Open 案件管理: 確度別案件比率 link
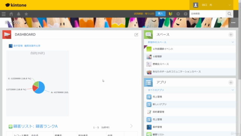 [x=27, y=46]
